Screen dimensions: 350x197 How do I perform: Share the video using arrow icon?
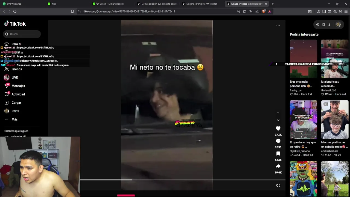click(x=278, y=166)
